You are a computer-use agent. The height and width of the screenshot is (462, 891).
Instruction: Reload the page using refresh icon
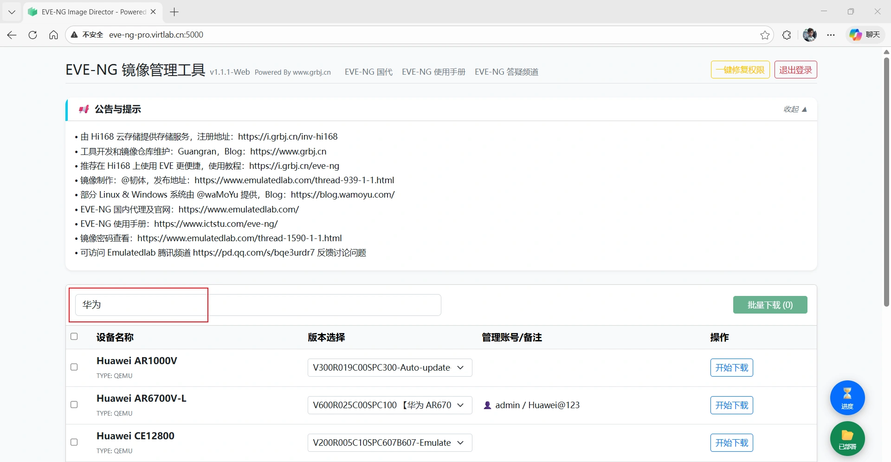[32, 35]
